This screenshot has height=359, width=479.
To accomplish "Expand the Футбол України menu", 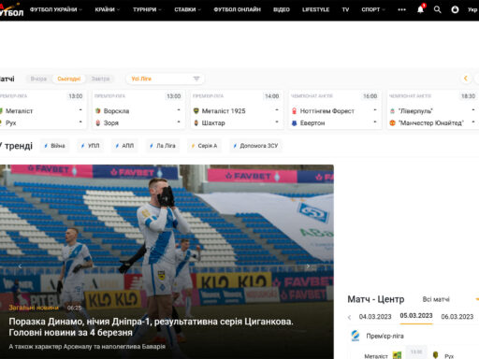I will click(x=56, y=9).
